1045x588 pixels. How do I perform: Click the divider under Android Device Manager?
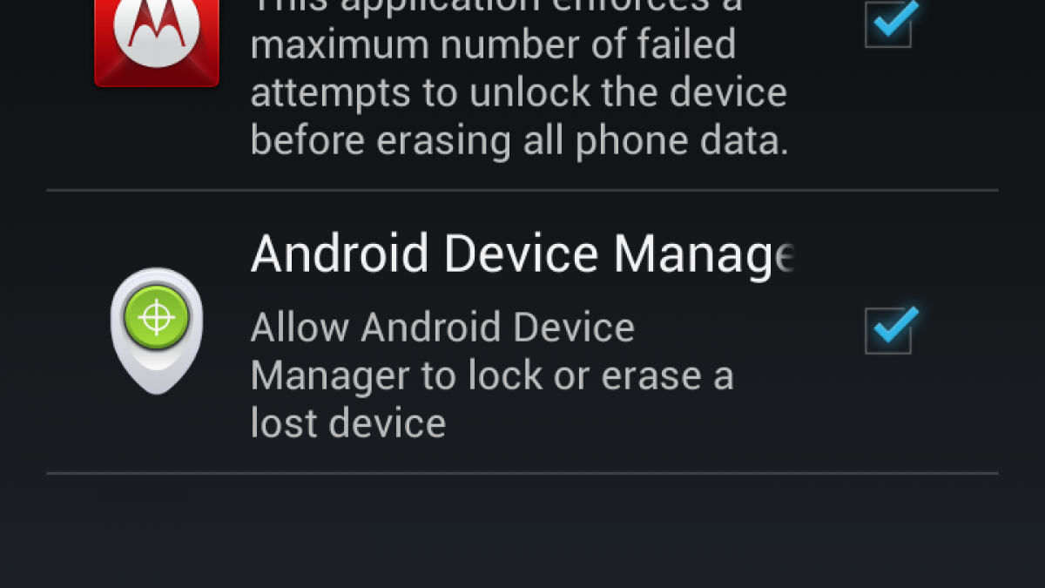coord(522,474)
